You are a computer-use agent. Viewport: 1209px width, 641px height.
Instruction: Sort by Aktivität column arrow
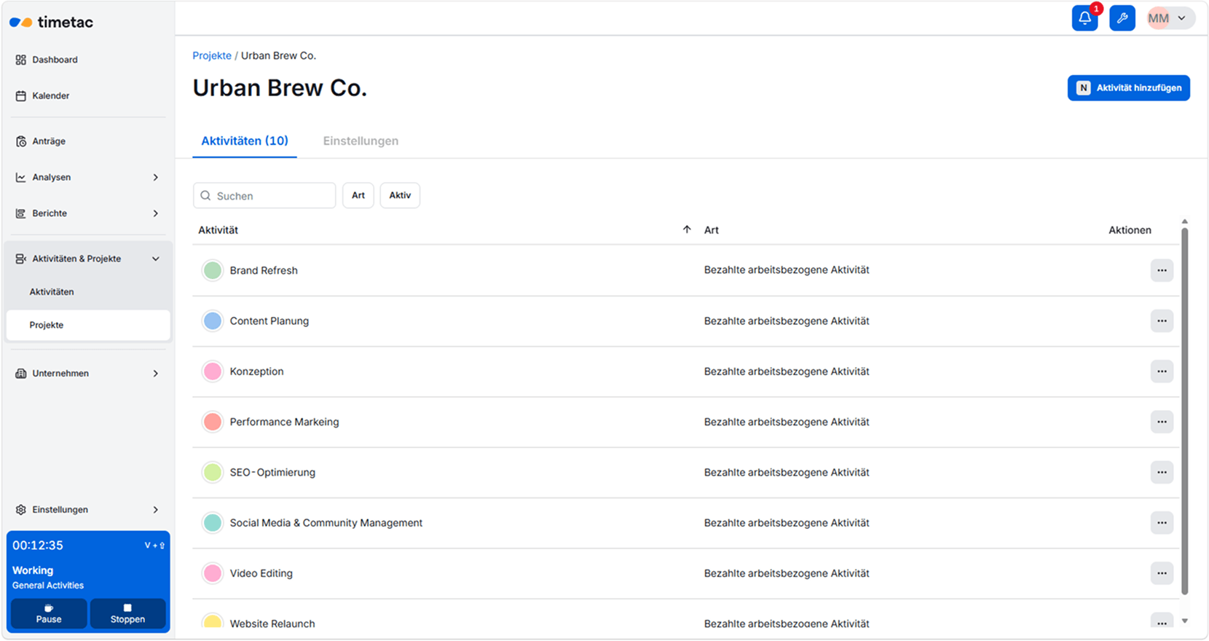[x=687, y=229]
